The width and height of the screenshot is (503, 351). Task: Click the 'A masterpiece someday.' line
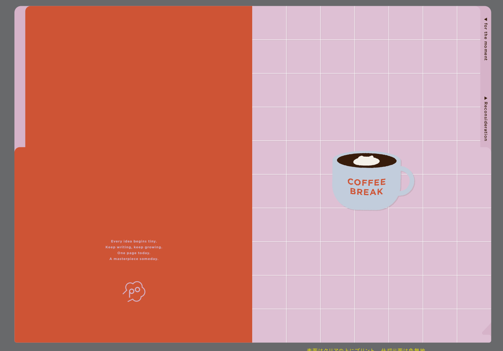pyautogui.click(x=134, y=259)
